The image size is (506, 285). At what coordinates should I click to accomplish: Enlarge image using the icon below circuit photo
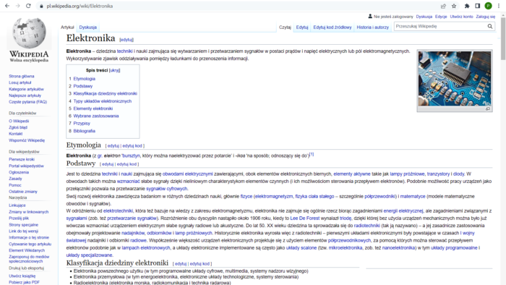coord(488,109)
